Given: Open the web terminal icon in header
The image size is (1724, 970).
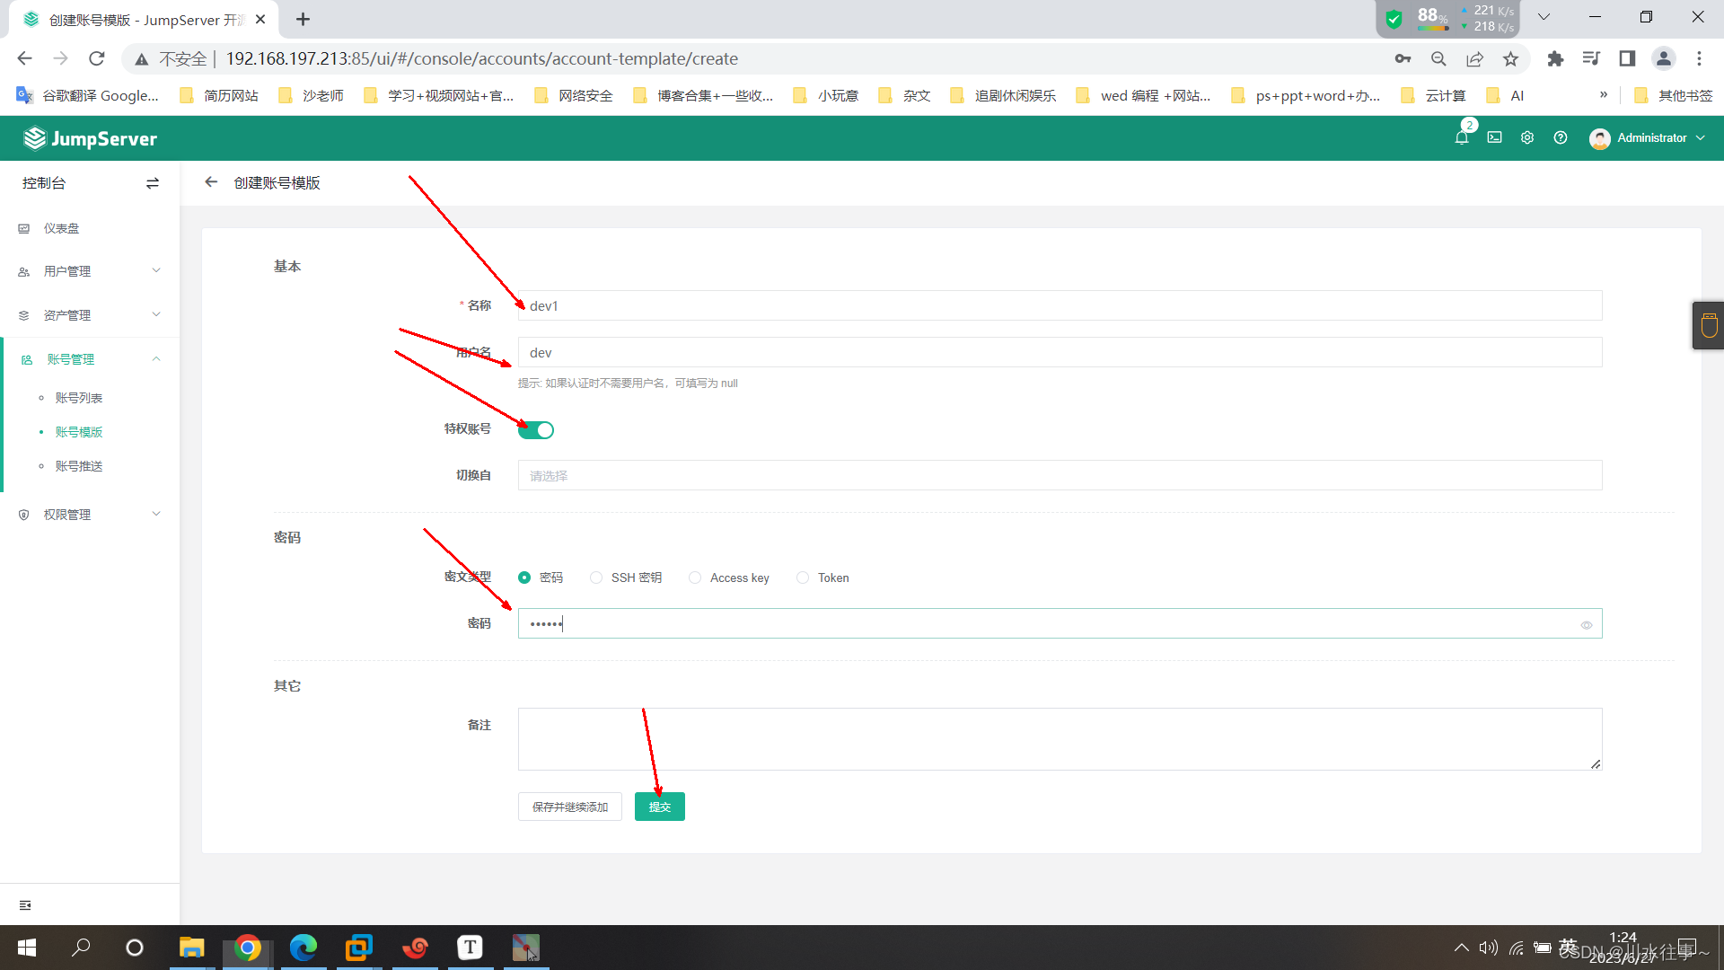Looking at the screenshot, I should pyautogui.click(x=1494, y=137).
